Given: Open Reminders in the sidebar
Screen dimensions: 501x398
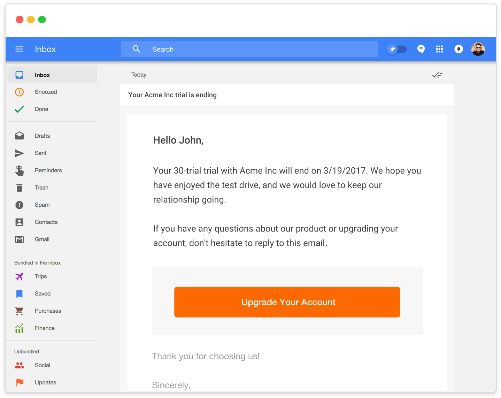Looking at the screenshot, I should [x=48, y=170].
